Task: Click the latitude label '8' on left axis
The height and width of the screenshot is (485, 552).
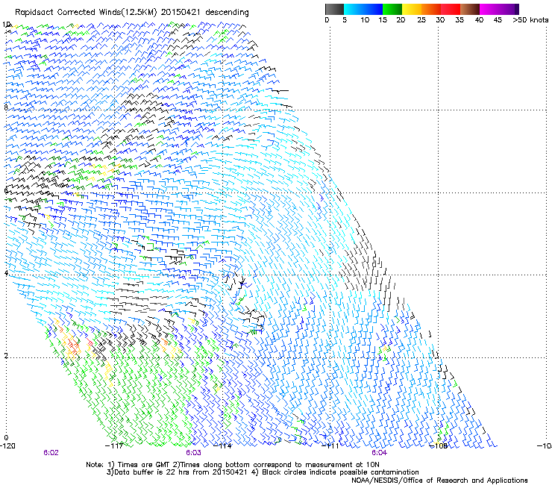Action: (x=6, y=107)
